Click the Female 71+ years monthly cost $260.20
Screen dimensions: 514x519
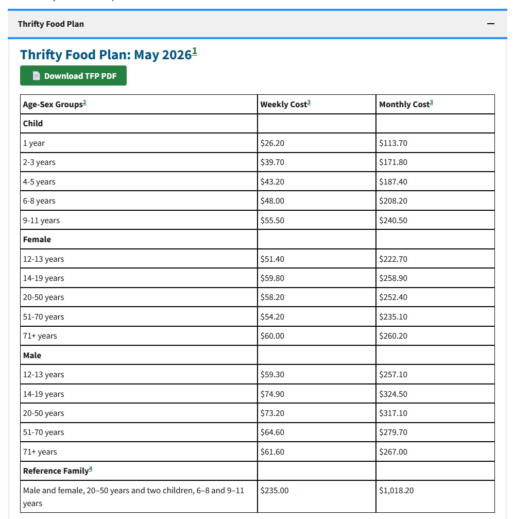tap(393, 336)
